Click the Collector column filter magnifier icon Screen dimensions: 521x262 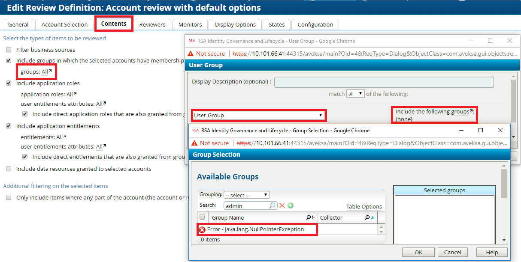click(x=367, y=218)
